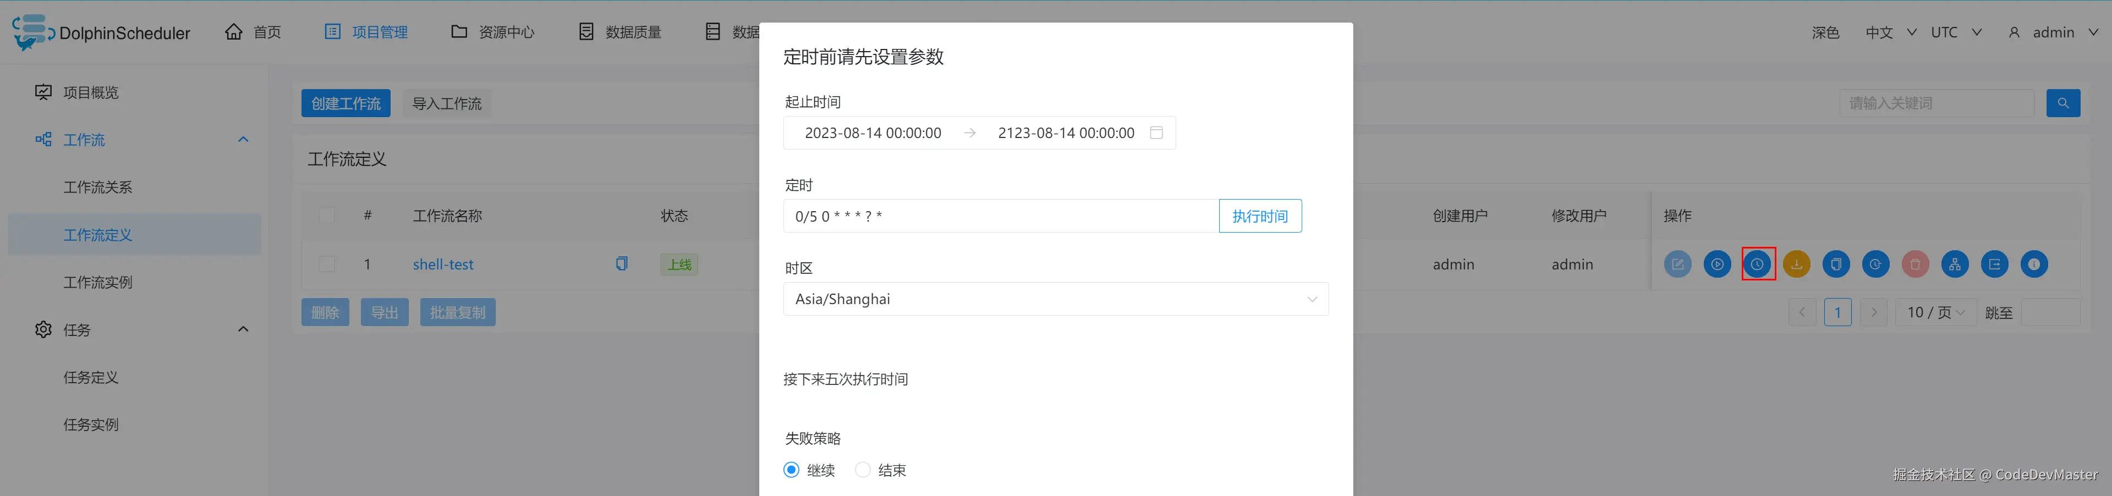Copy the shell-test name with clipboard icon
The height and width of the screenshot is (496, 2112).
click(622, 264)
